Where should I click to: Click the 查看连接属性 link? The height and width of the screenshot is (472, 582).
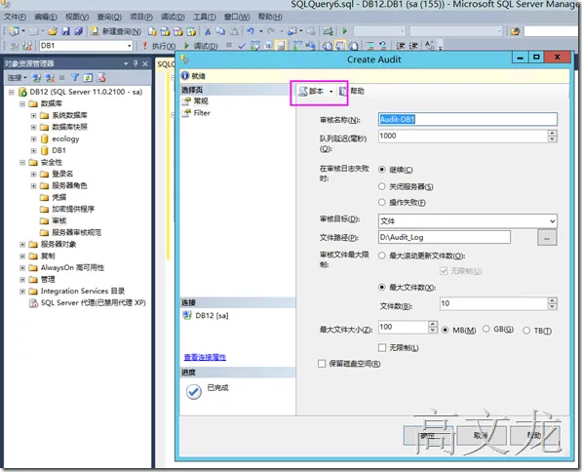pos(205,357)
